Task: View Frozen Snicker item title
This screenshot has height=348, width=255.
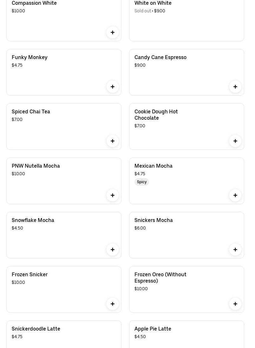Action: click(29, 275)
